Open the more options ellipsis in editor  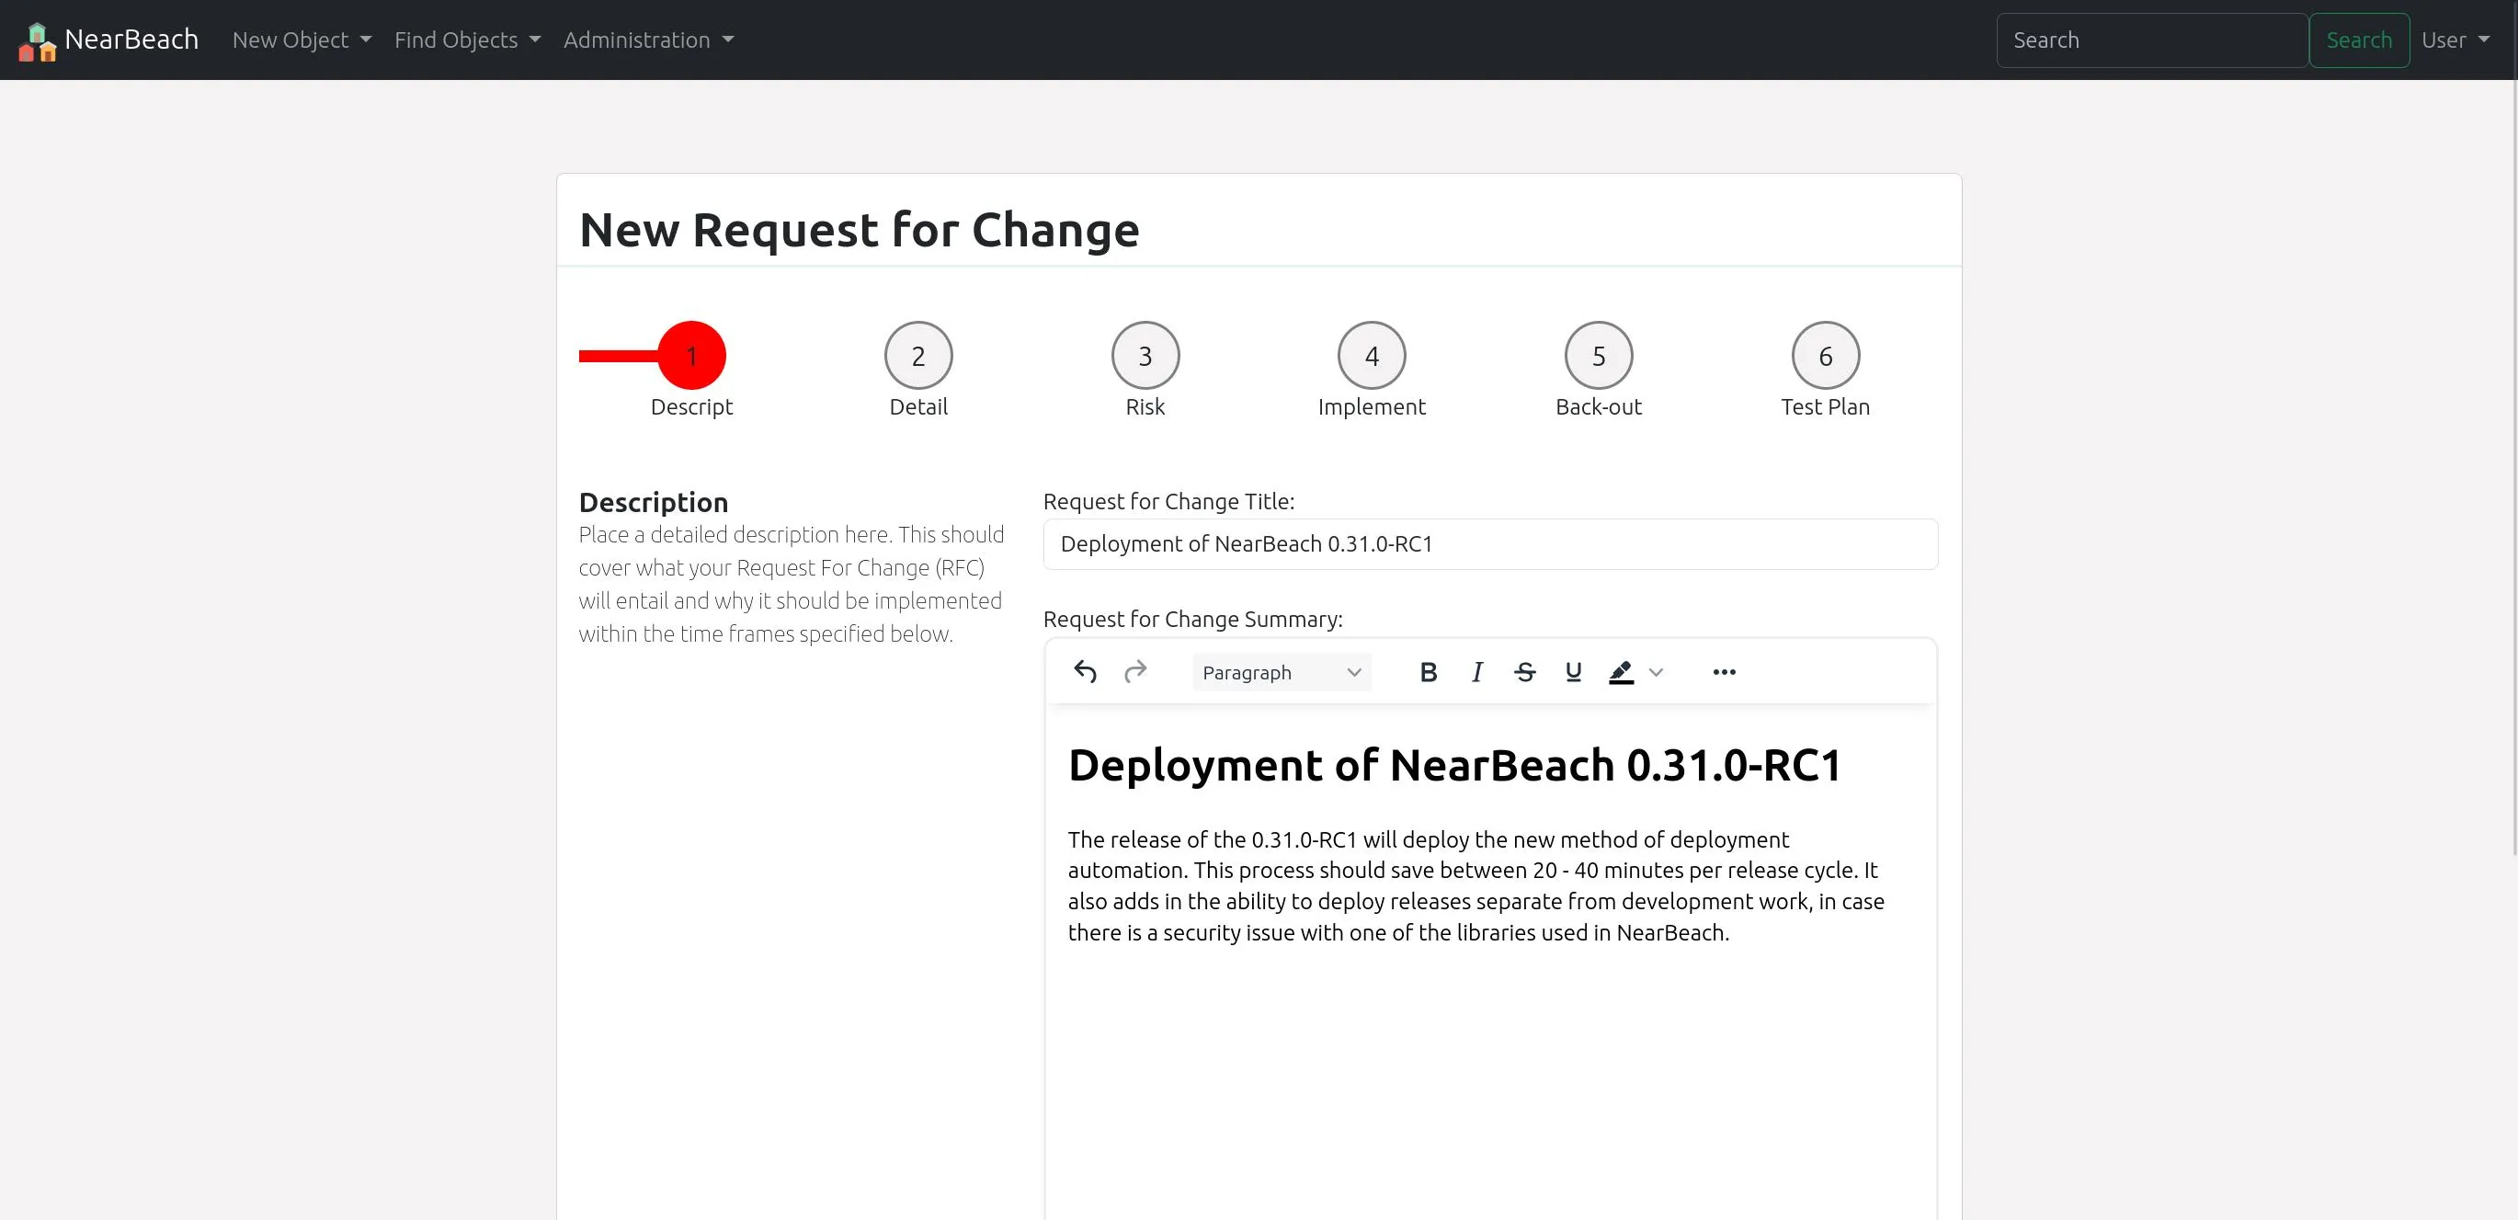point(1725,671)
